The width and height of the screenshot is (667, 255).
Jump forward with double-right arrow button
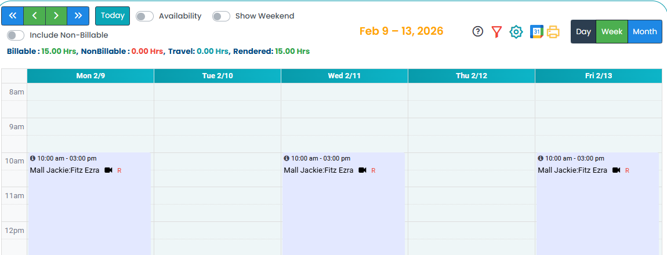(78, 16)
